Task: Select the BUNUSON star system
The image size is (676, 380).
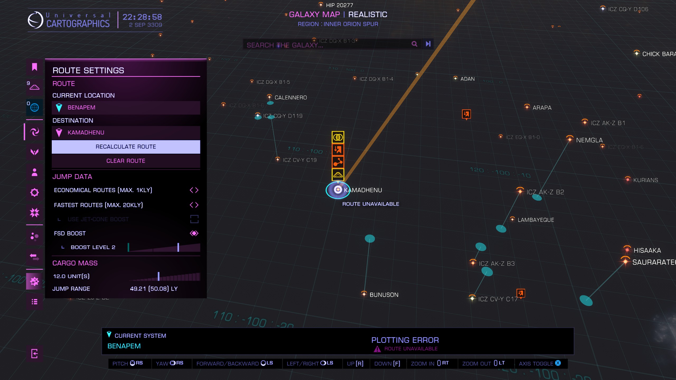Action: coord(364,293)
